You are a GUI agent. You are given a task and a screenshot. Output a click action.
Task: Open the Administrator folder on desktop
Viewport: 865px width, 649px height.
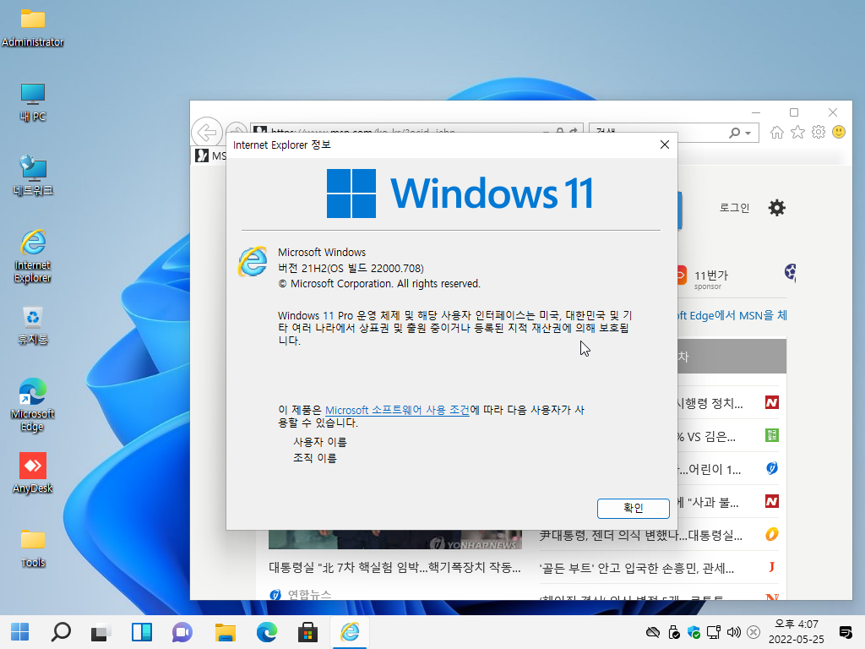[33, 28]
